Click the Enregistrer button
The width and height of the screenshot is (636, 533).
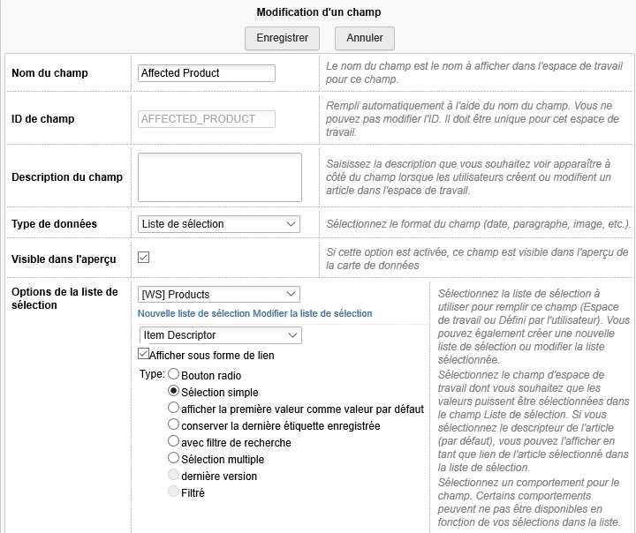tap(282, 38)
